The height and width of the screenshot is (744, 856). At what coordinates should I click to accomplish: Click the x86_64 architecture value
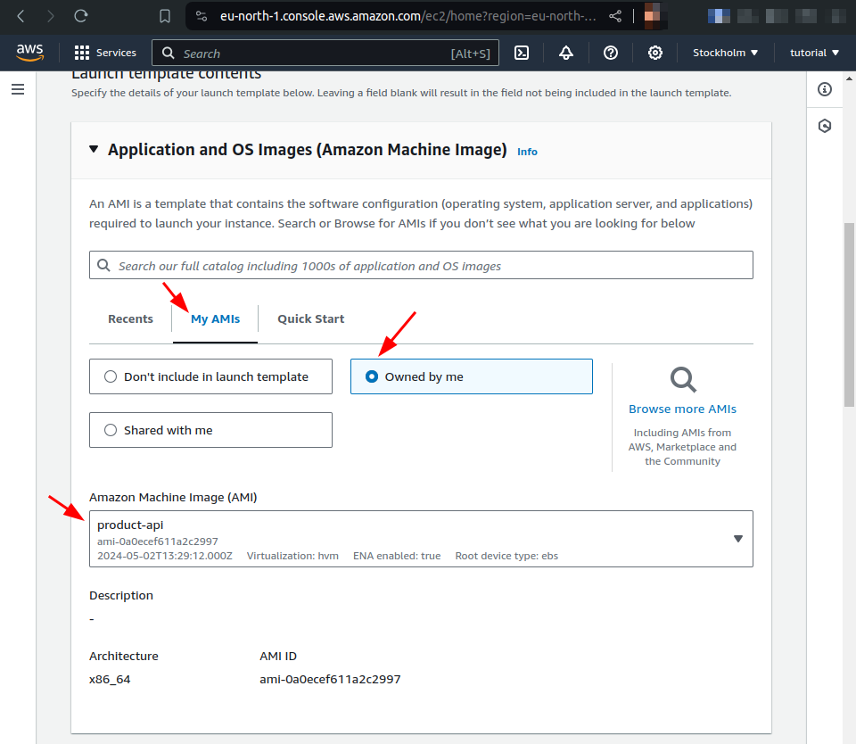[110, 680]
